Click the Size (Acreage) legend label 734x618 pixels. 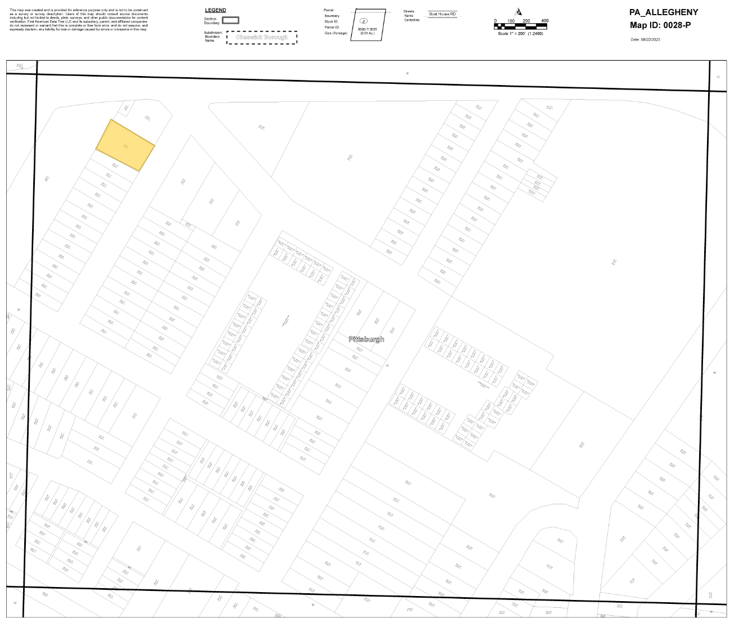336,33
